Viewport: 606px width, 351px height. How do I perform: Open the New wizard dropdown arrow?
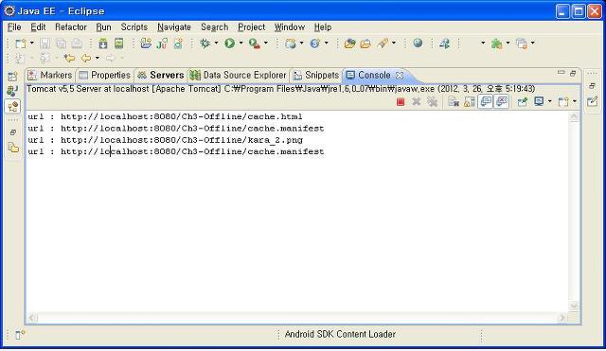[31, 44]
